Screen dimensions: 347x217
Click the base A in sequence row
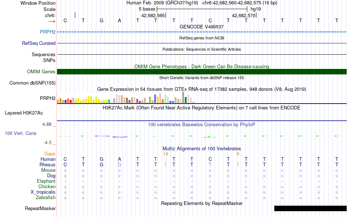tap(119, 20)
